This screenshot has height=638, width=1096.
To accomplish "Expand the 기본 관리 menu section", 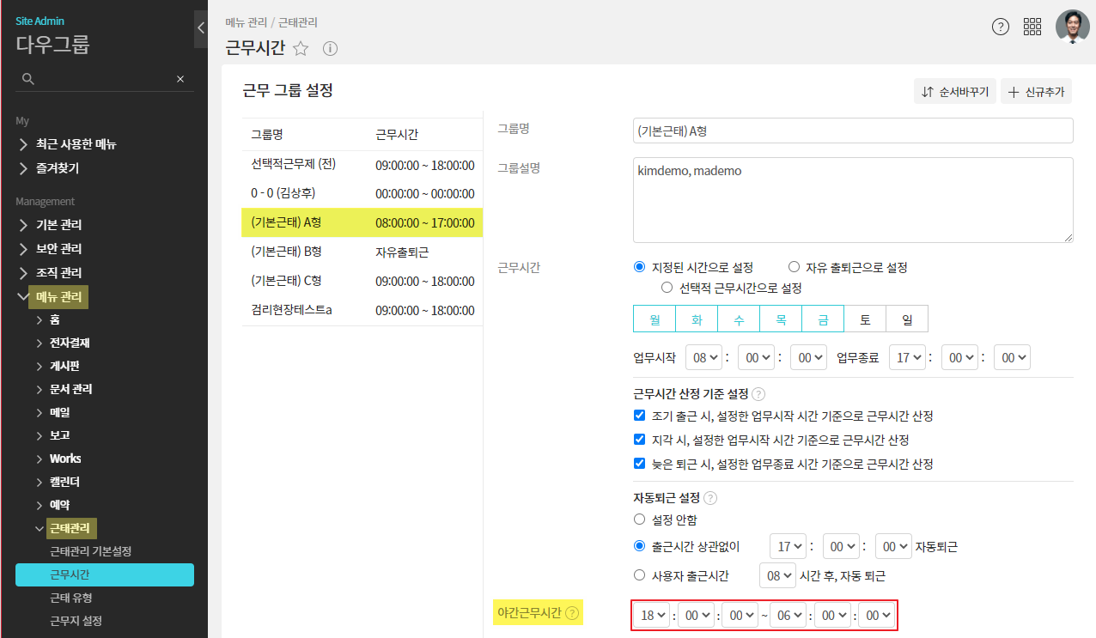I will (58, 225).
